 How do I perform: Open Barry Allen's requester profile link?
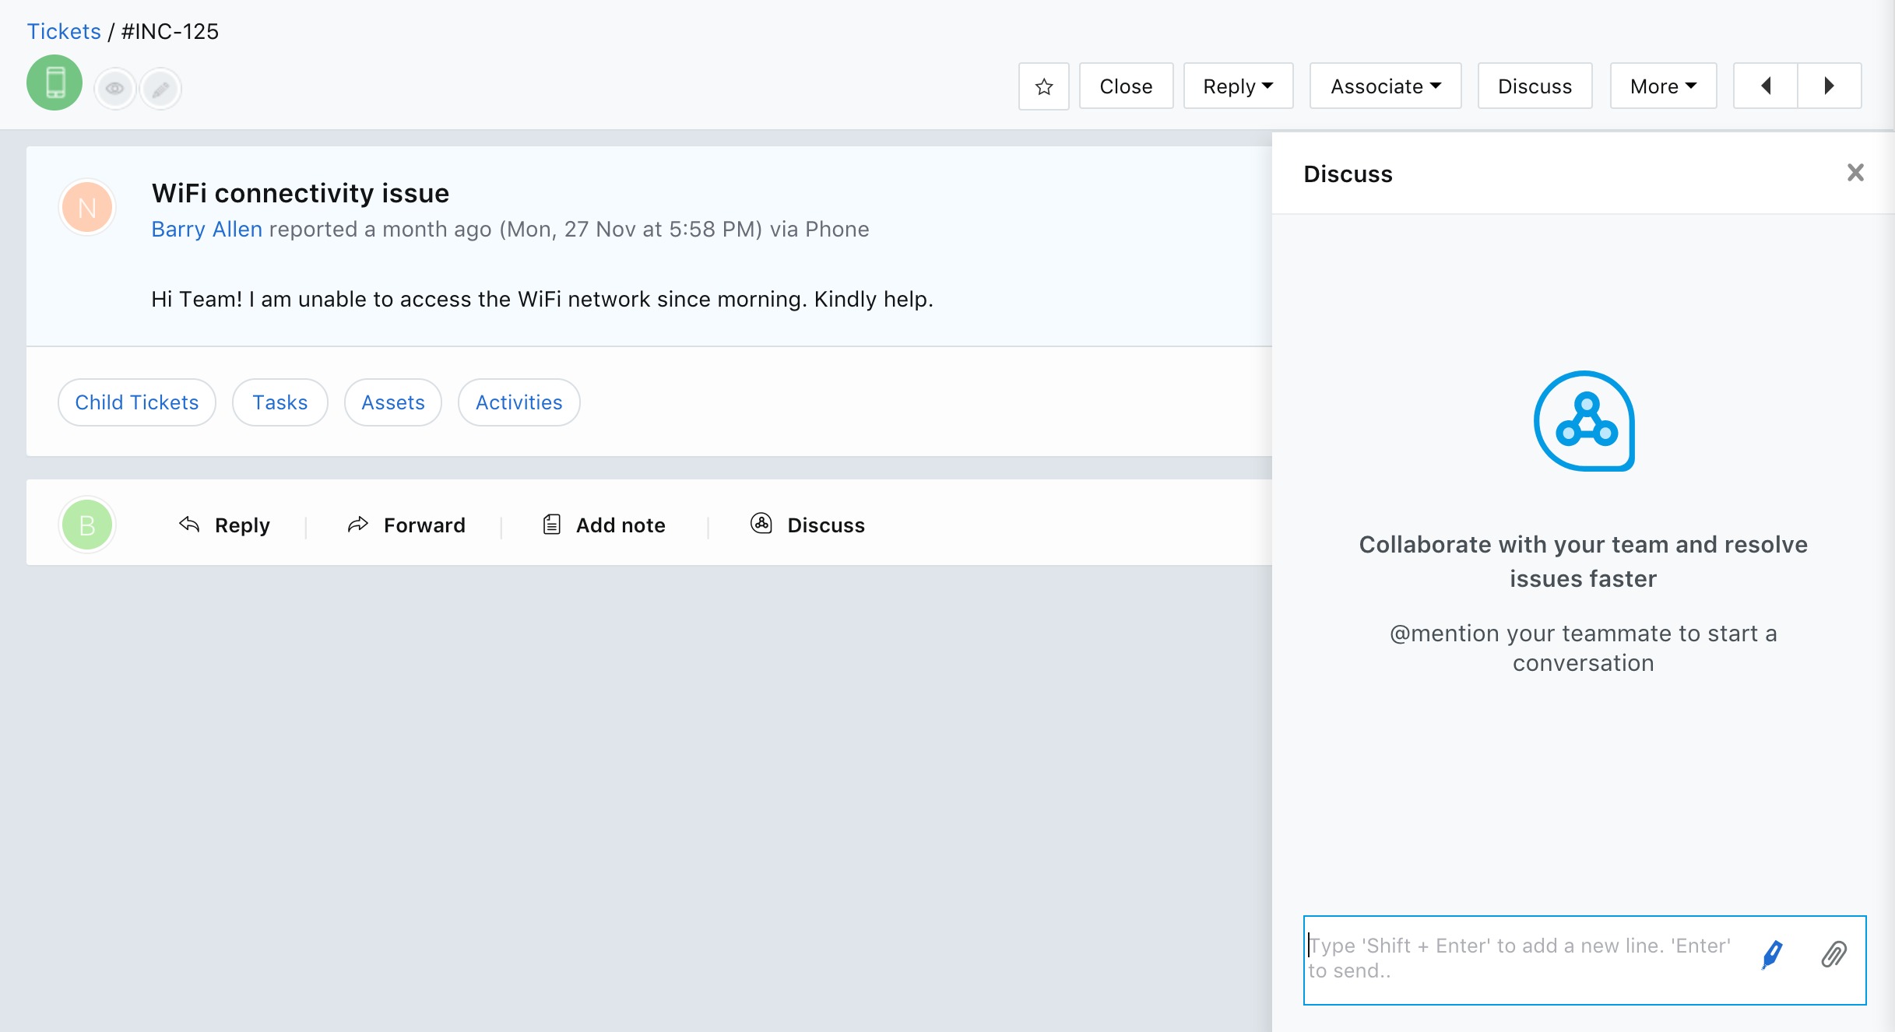(206, 230)
